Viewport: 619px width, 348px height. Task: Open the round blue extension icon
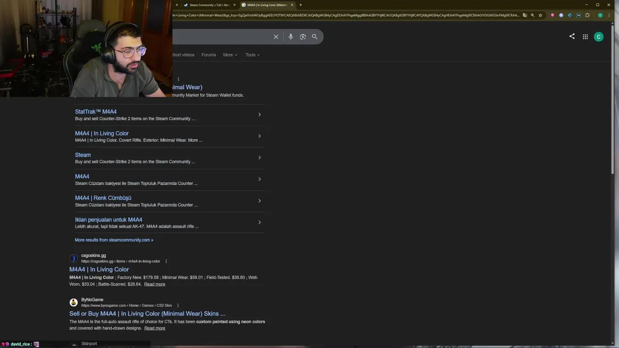561,15
